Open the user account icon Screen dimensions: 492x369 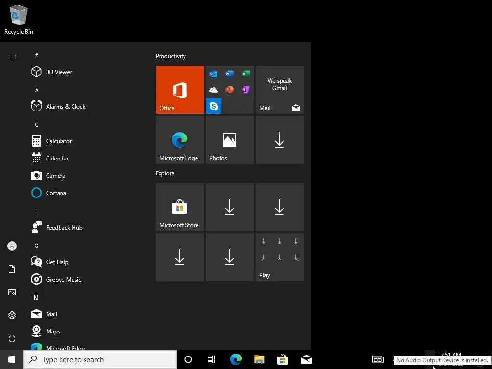point(12,246)
